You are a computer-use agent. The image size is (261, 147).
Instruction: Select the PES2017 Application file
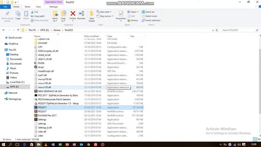tap(88, 107)
